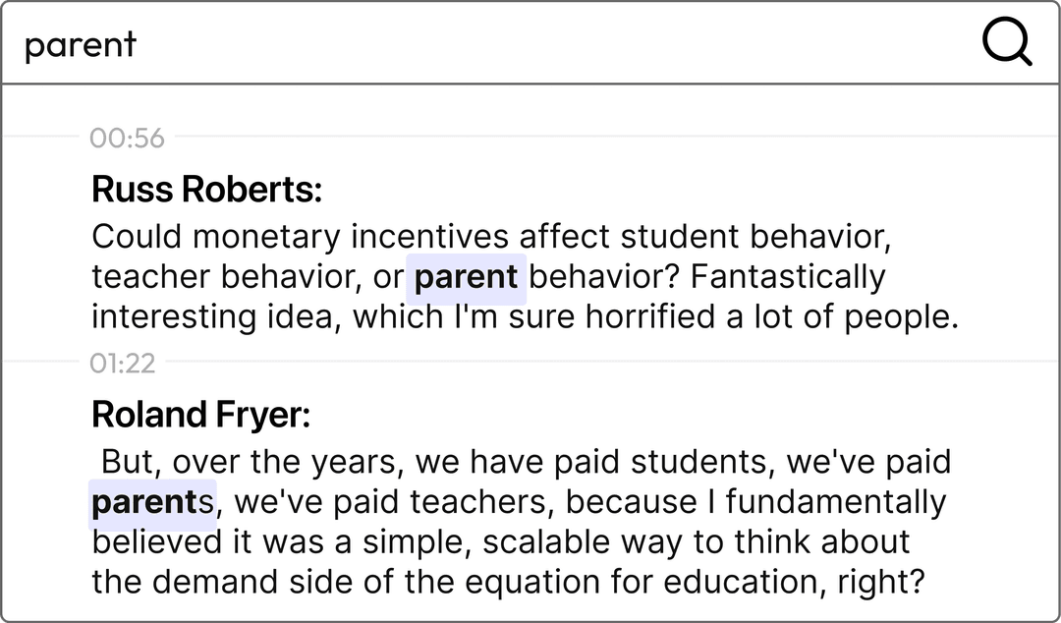Click the word "Fantastically" in the transcript

click(788, 278)
